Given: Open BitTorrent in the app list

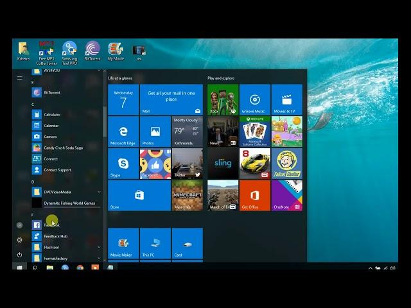Looking at the screenshot, I should tap(66, 92).
